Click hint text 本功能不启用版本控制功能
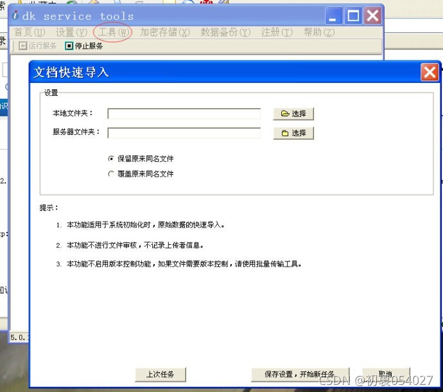The image size is (443, 392). (109, 264)
